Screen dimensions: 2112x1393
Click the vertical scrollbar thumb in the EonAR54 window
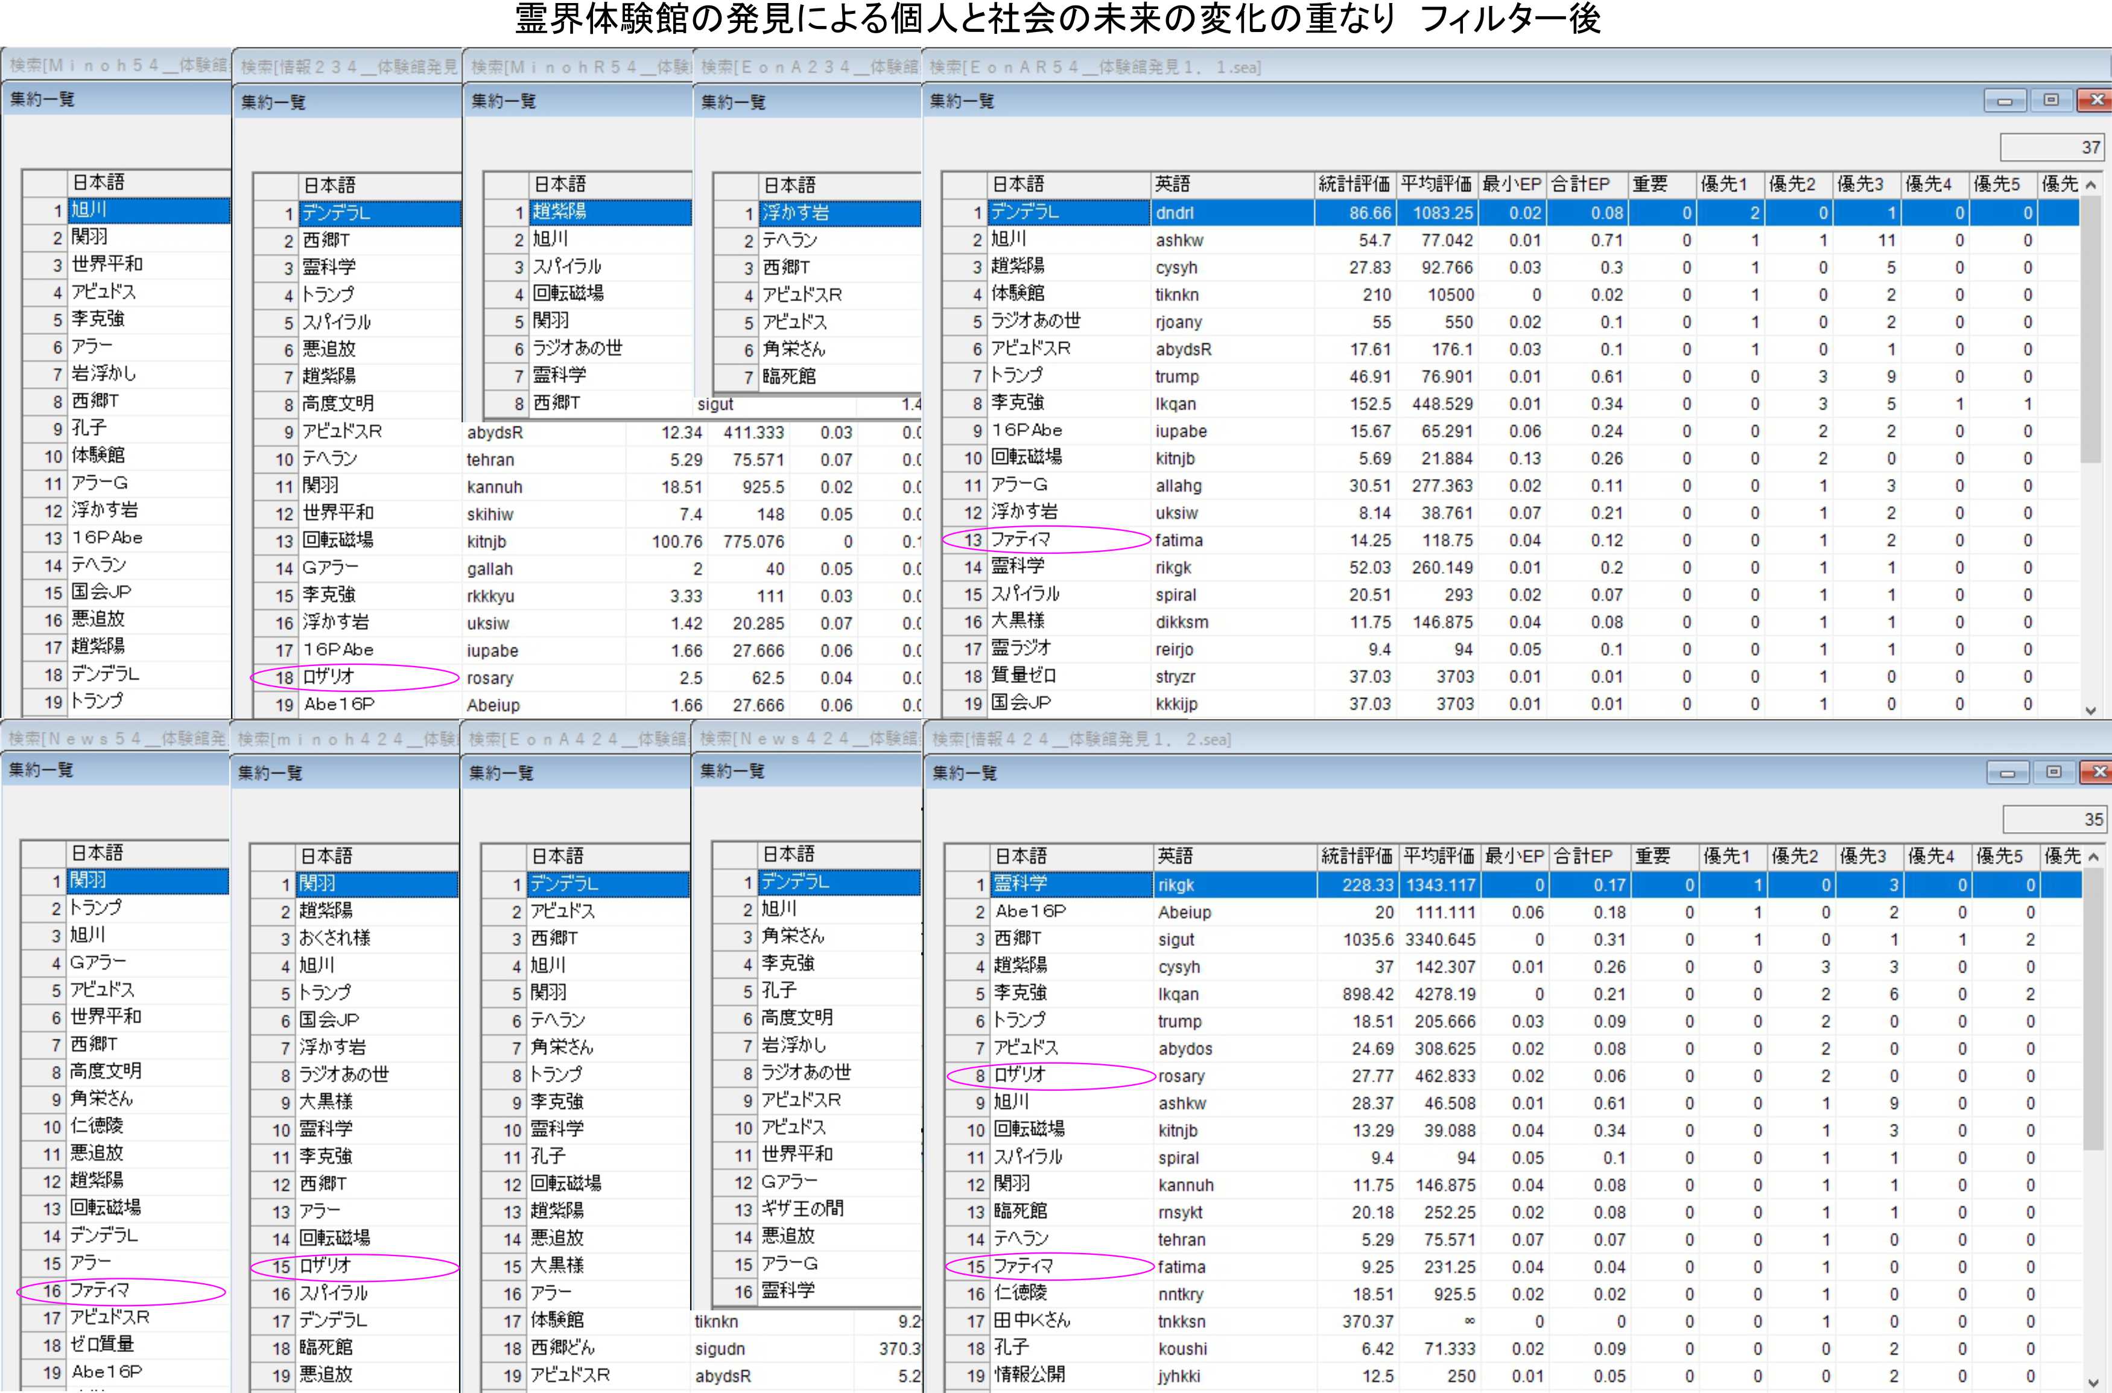point(2091,329)
